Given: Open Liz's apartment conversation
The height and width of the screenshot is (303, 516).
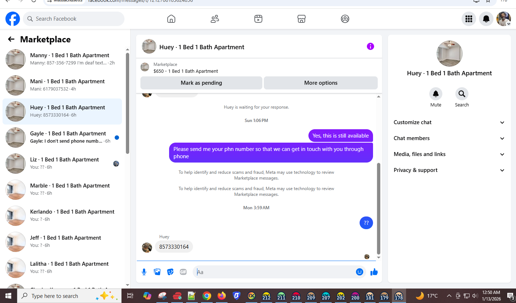Looking at the screenshot, I should pos(62,164).
